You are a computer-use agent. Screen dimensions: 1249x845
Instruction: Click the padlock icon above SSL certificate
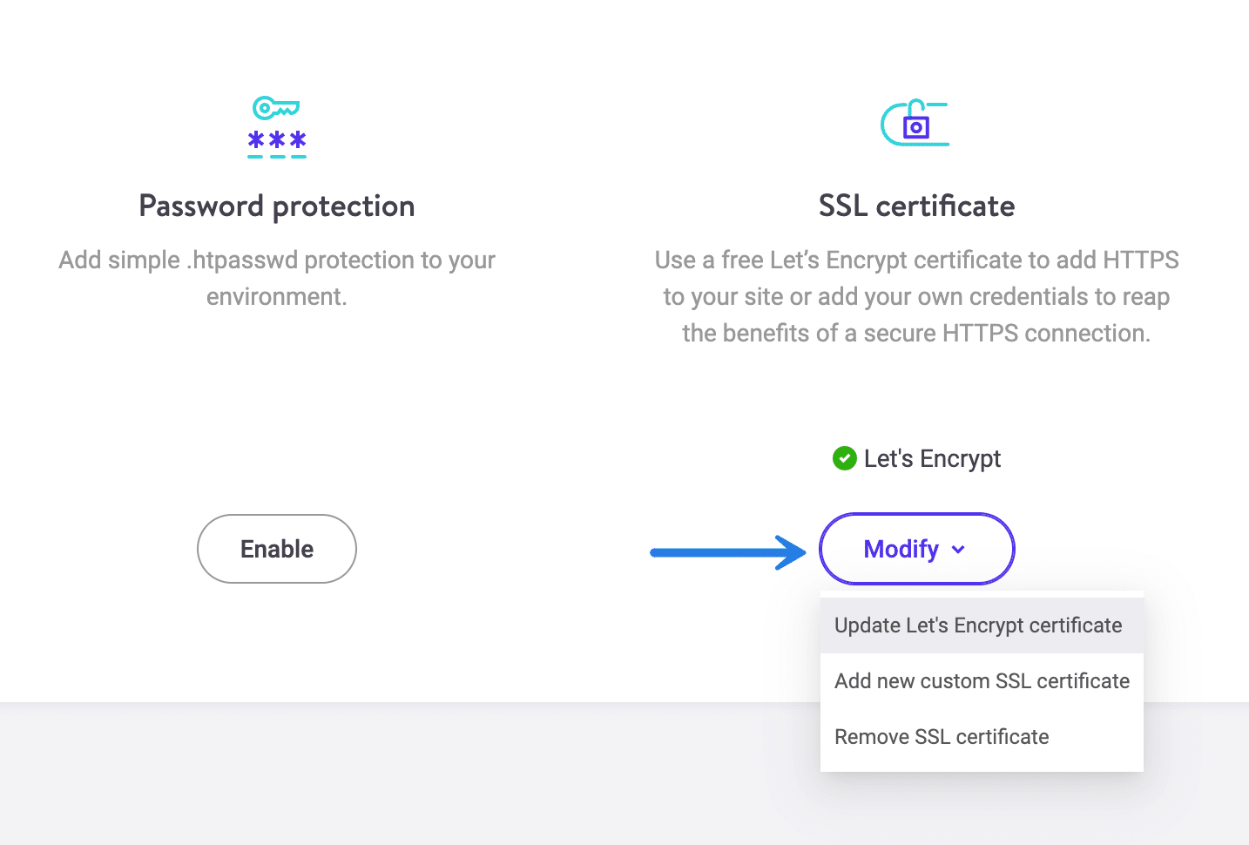coord(916,122)
